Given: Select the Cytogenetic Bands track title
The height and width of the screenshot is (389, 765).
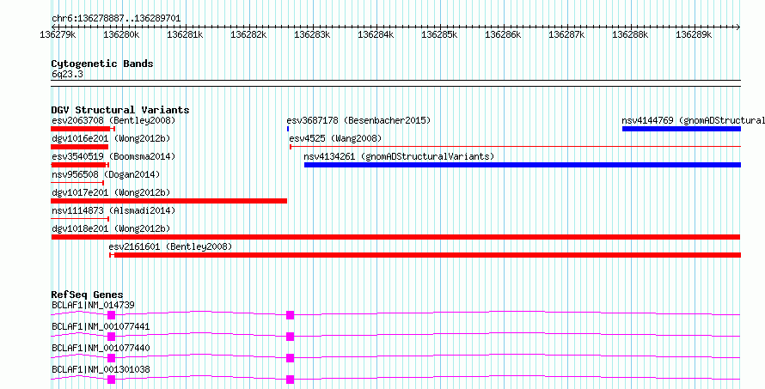Looking at the screenshot, I should (102, 64).
